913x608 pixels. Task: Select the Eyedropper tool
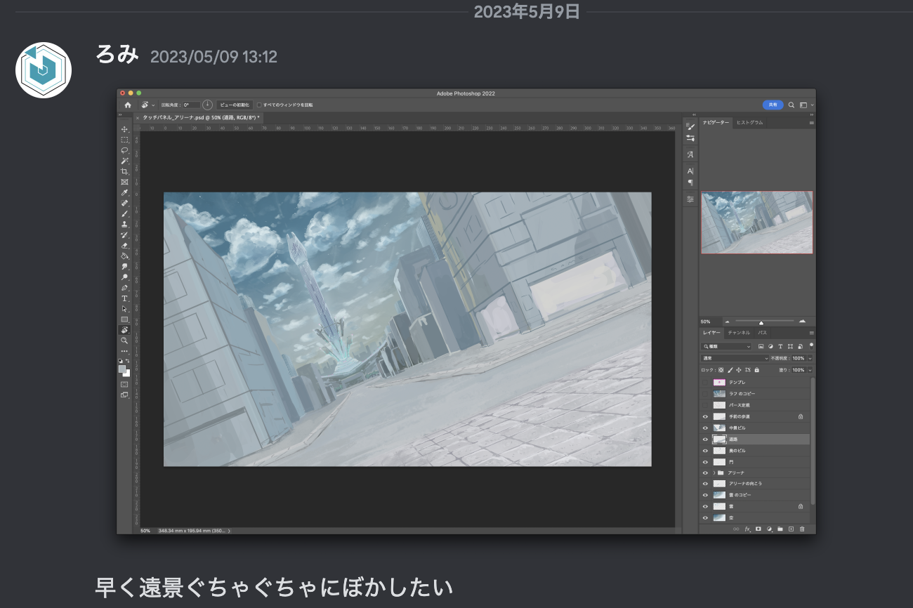click(124, 192)
